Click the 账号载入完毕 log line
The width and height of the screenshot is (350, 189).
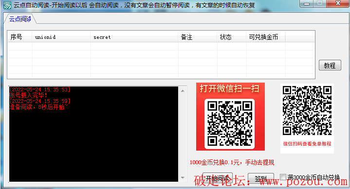click(x=28, y=95)
